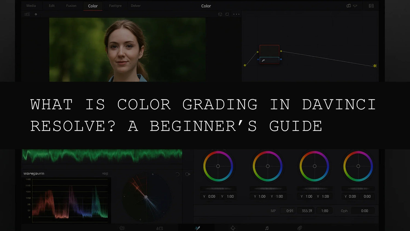Switch to the Fusion page tab
Screen dimensions: 410x231
71,5
